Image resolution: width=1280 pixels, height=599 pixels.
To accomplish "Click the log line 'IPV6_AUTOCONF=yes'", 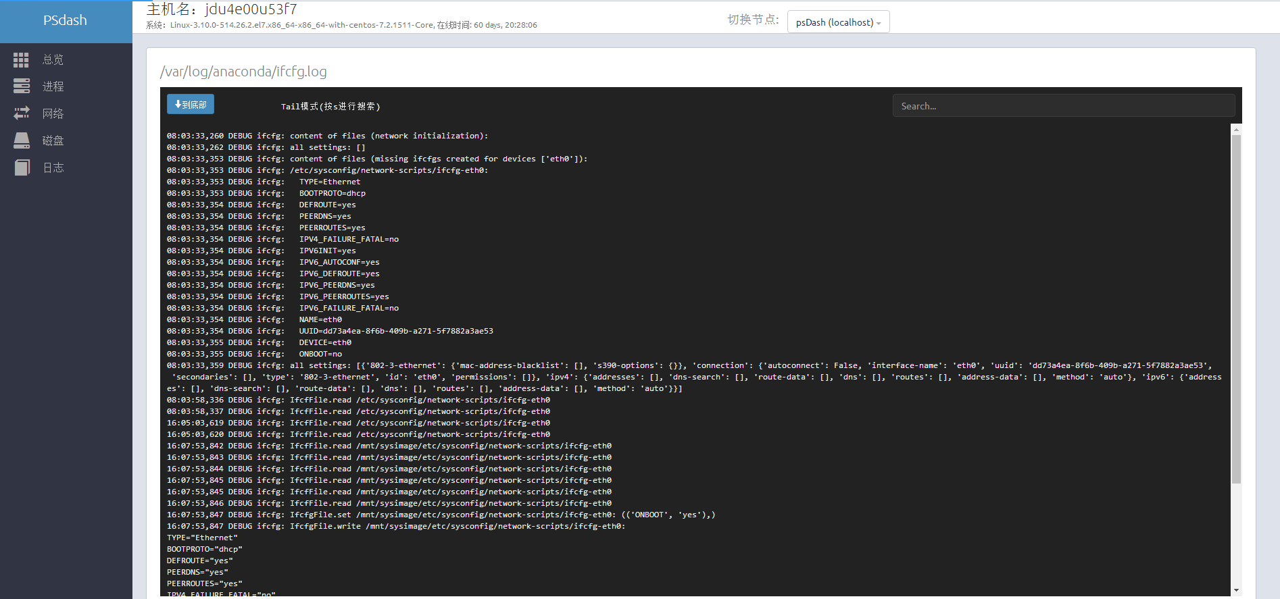I will point(273,262).
